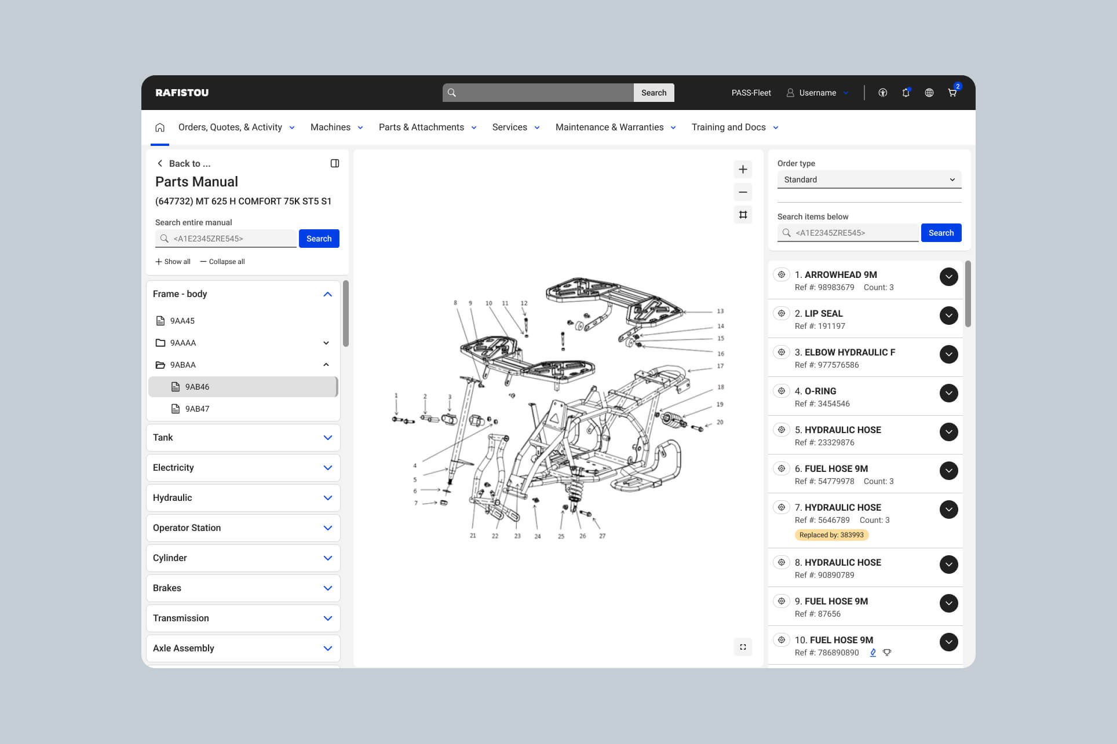Expand item 7 HYDRAULIC HOSE details
The width and height of the screenshot is (1117, 744).
948,510
